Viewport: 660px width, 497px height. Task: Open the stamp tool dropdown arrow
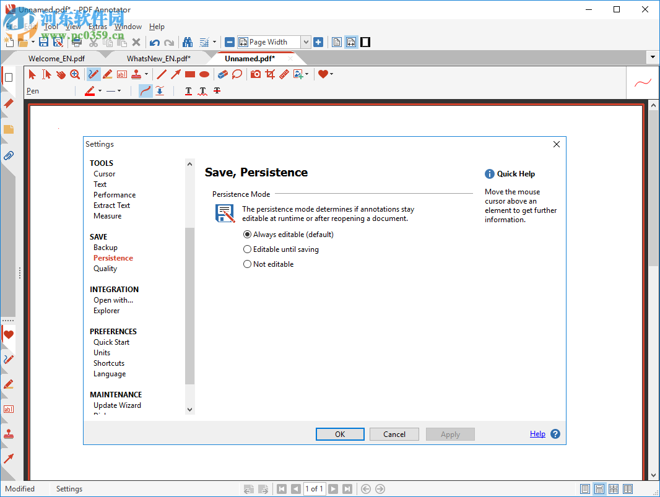coord(146,74)
